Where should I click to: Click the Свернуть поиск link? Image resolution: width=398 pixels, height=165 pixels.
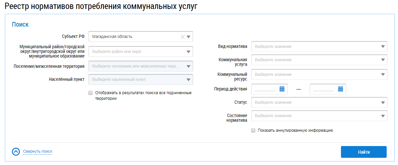(x=37, y=152)
